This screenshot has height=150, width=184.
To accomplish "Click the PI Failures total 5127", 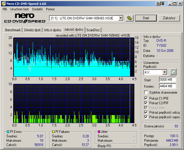I will pyautogui.click(x=85, y=145).
